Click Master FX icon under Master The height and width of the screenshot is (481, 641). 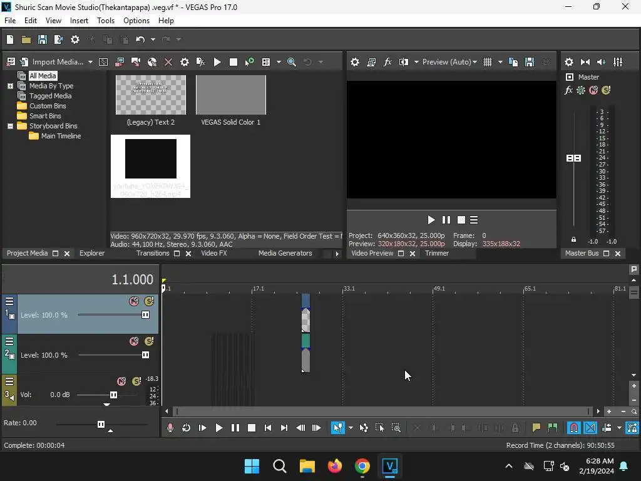(x=568, y=90)
